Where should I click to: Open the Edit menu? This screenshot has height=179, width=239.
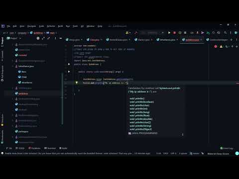tap(15, 26)
